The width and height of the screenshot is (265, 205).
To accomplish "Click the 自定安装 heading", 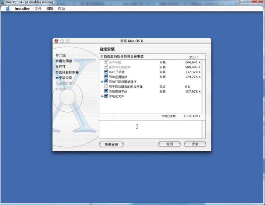I will [107, 49].
